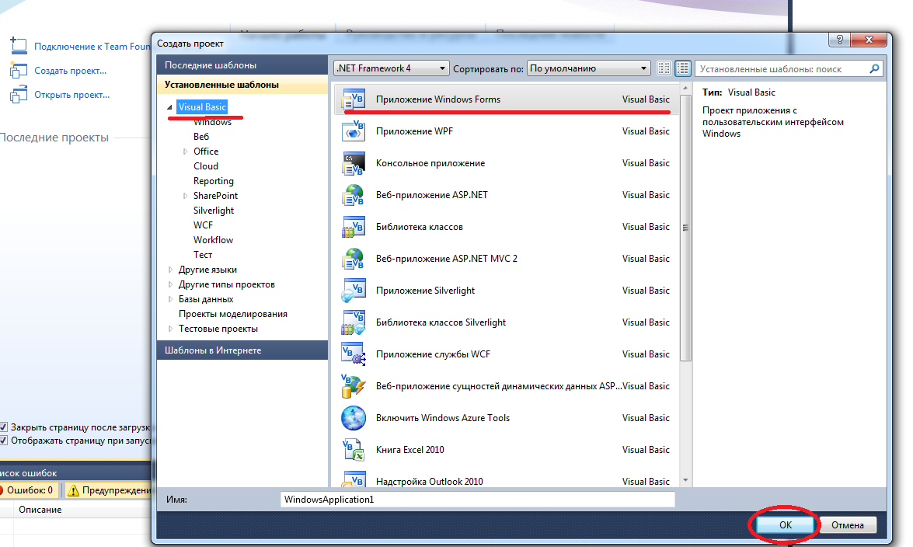The height and width of the screenshot is (547, 913).
Task: Click the template list scroll up arrow
Action: [685, 89]
